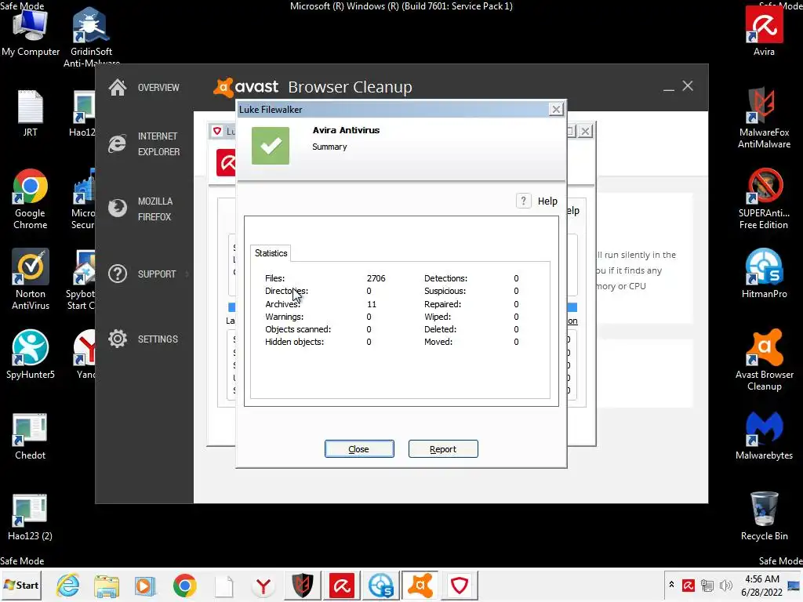The height and width of the screenshot is (602, 803).
Task: Launch SpyHunter5 from desktop
Action: point(31,355)
